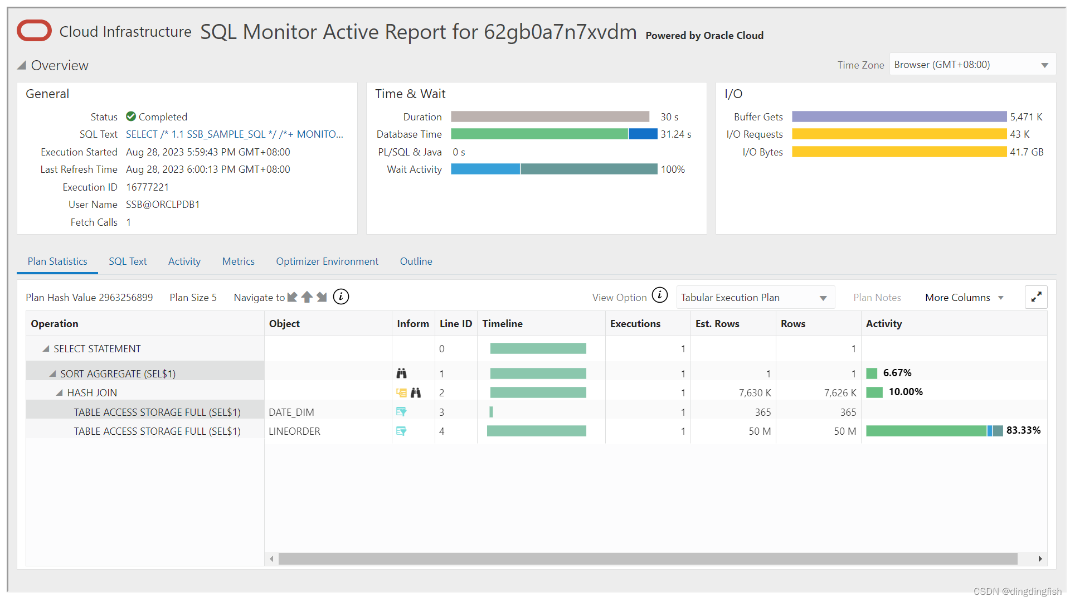Click the Navigate to up arrow icon
1070x602 pixels.
[x=307, y=297]
